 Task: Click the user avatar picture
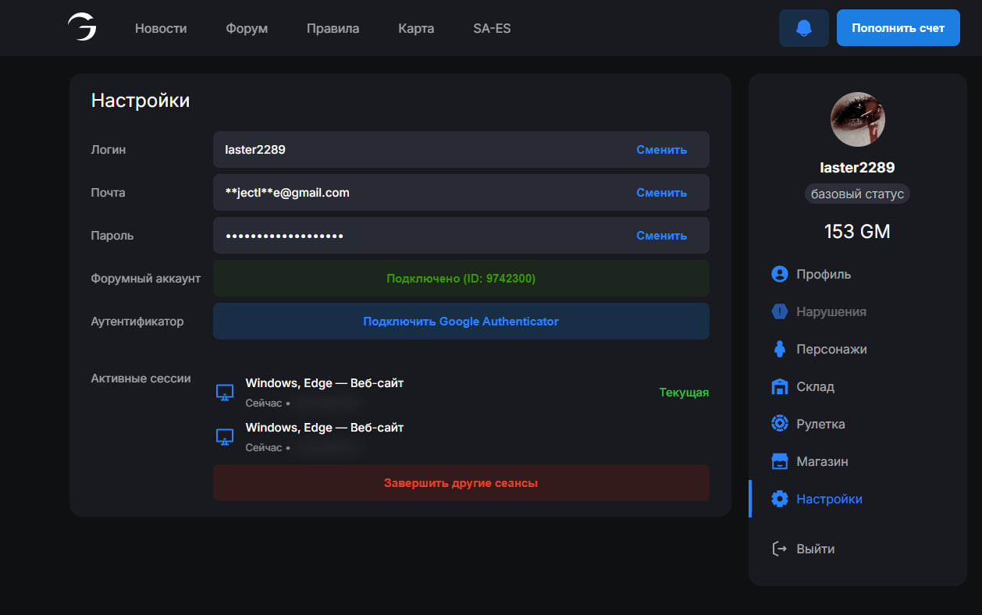tap(857, 119)
